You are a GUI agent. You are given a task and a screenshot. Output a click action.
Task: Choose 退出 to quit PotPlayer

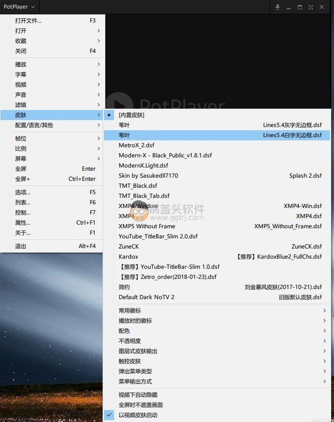pos(52,246)
